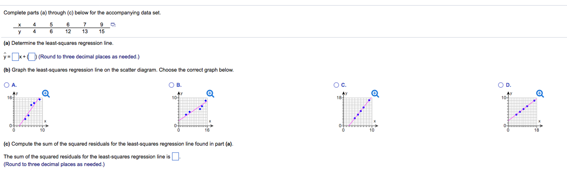Click the magnifying glass icon above graph C
The image size is (567, 190).
(x=375, y=94)
